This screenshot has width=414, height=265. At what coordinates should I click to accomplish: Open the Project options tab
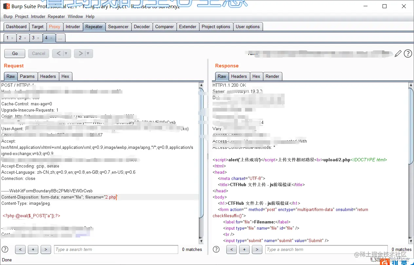(216, 27)
